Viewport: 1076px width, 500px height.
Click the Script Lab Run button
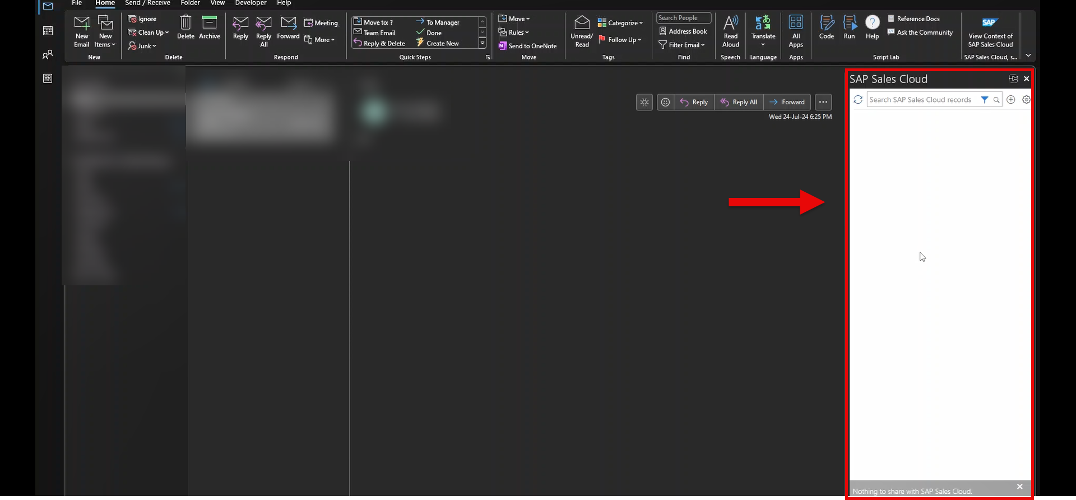pos(850,27)
